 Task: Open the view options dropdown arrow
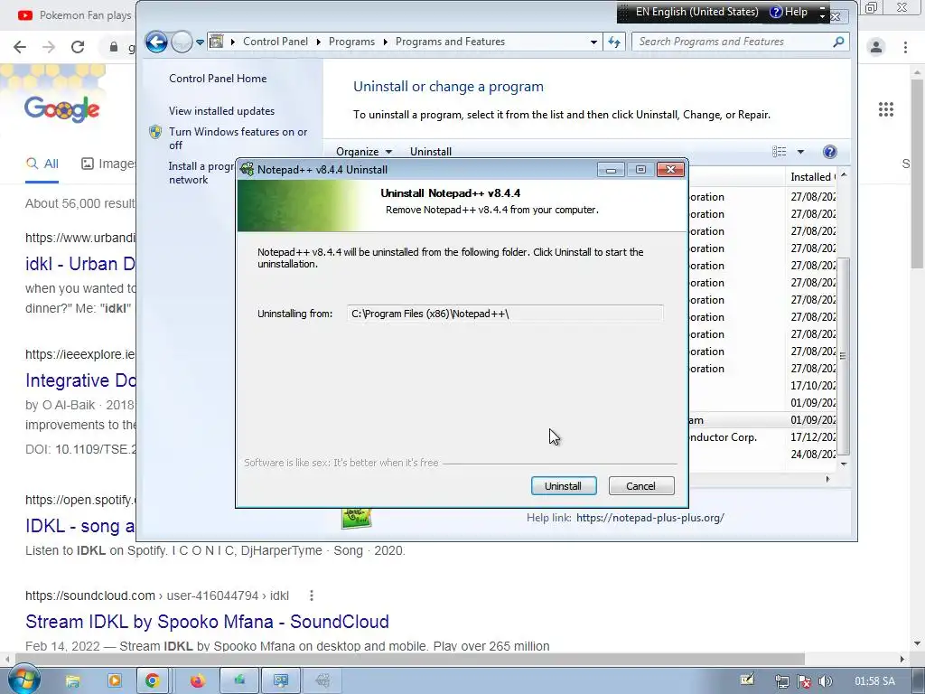click(x=800, y=152)
